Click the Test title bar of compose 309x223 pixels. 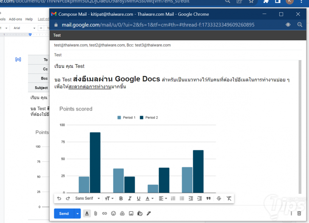pyautogui.click(x=178, y=35)
